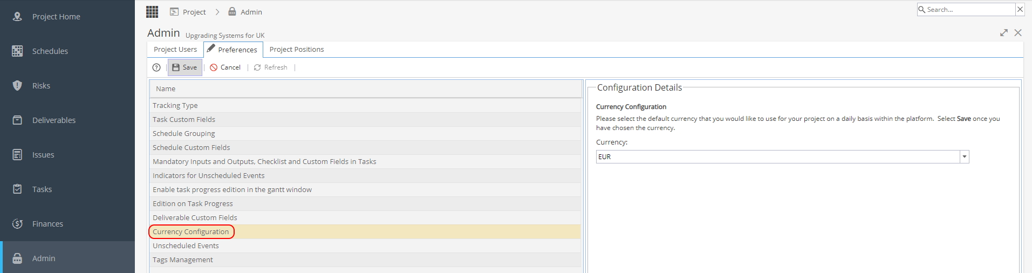Close the Admin panel

(1018, 33)
